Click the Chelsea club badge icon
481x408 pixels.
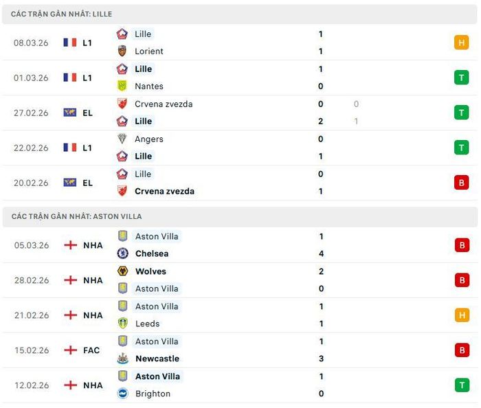tap(122, 253)
